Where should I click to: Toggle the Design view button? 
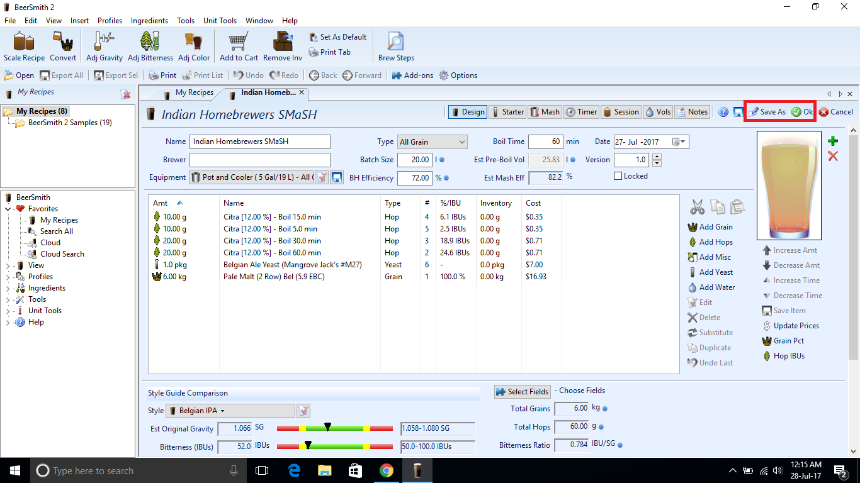click(x=468, y=112)
